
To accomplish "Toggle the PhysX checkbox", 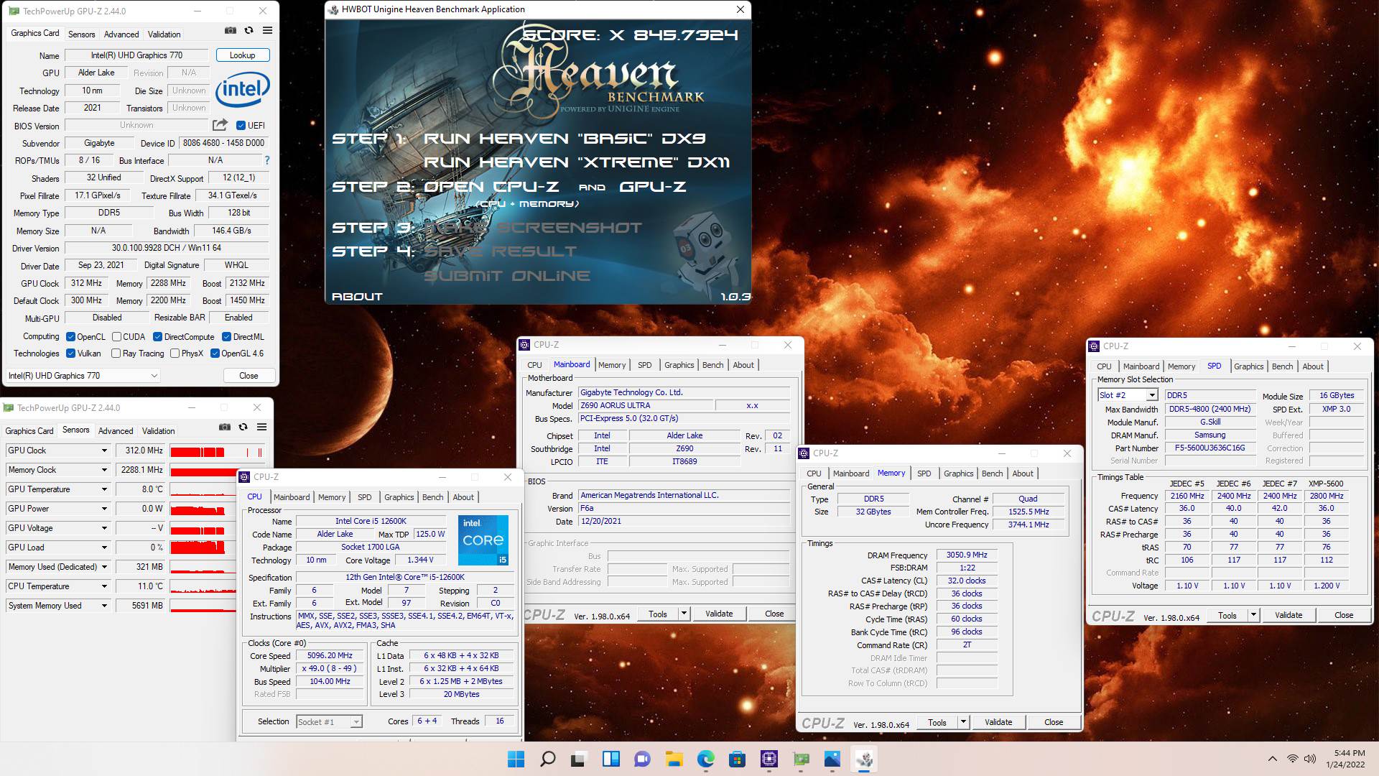I will (x=175, y=353).
